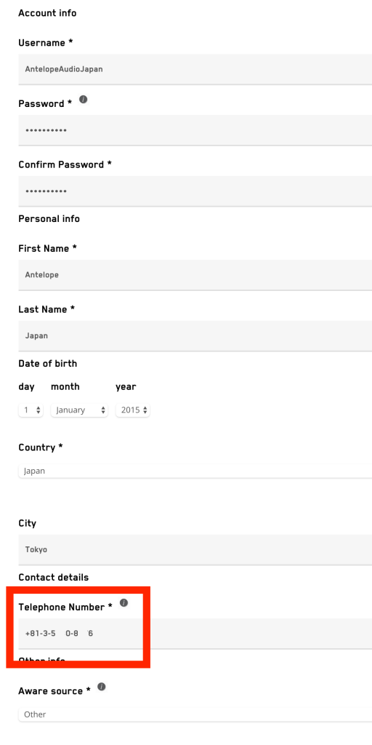Open the Aware source dropdown showing Other
The image size is (372, 745).
(x=195, y=714)
